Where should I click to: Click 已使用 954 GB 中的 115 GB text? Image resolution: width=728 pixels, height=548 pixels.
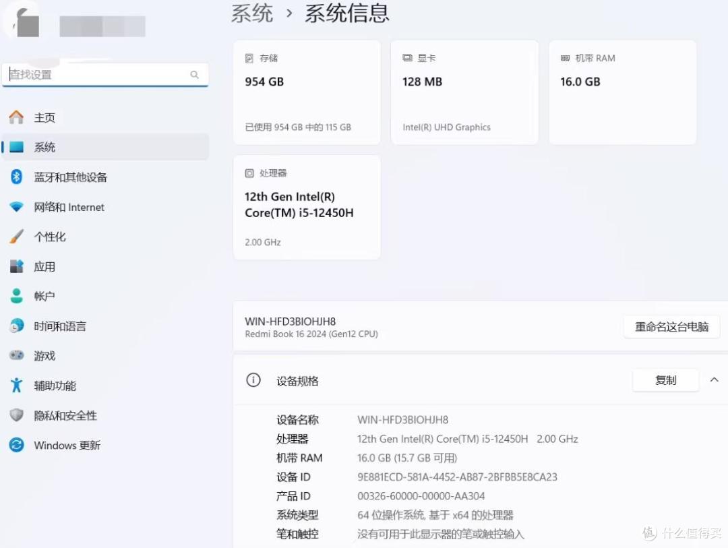point(298,127)
